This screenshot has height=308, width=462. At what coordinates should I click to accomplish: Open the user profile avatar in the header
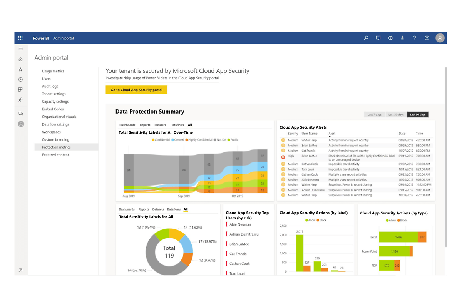[x=440, y=38]
